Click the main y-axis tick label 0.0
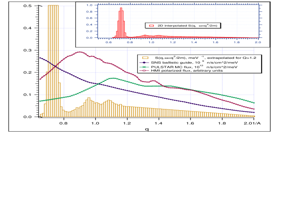Screen dimensions: 287x211 28,117
